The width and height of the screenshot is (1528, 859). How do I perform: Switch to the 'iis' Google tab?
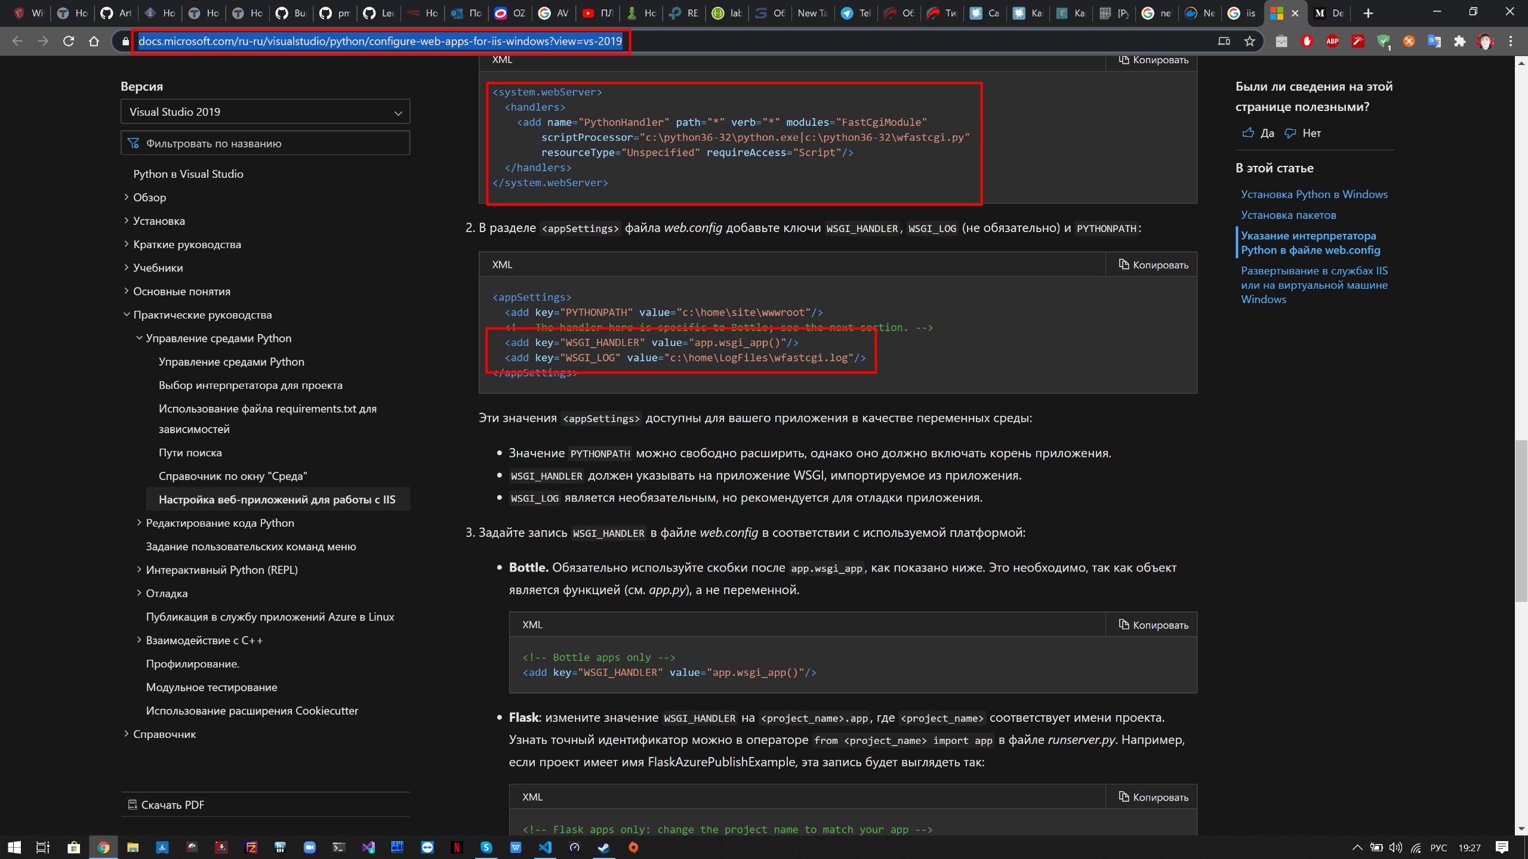point(1242,13)
